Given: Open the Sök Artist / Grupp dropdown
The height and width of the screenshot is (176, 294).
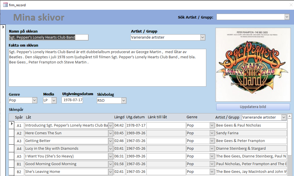Looking at the screenshot, I should pyautogui.click(x=287, y=17).
